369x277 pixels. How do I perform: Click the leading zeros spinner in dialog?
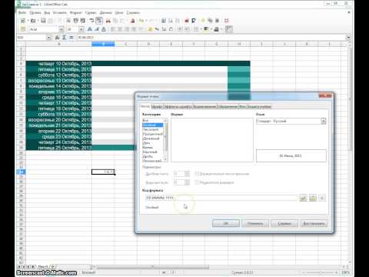[188, 182]
